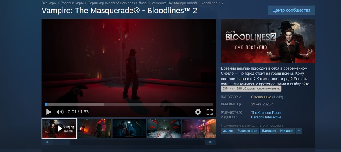This screenshot has height=152, width=341.
Task: Select the fourth screenshot thumbnail
Action: tap(164, 128)
